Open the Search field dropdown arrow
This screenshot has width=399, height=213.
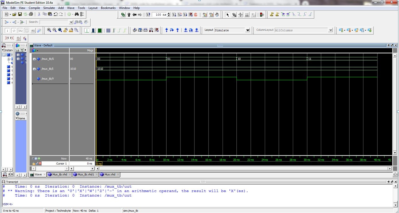tap(71, 22)
